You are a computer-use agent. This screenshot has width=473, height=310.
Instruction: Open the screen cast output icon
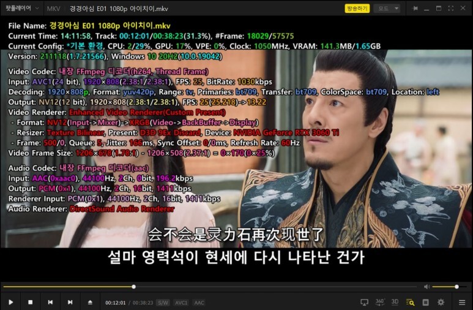click(365, 302)
